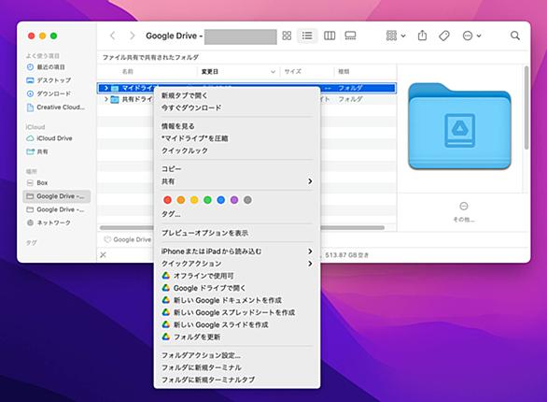This screenshot has width=547, height=402.
Task: Expand the マイドライブ folder row
Action: [106, 88]
